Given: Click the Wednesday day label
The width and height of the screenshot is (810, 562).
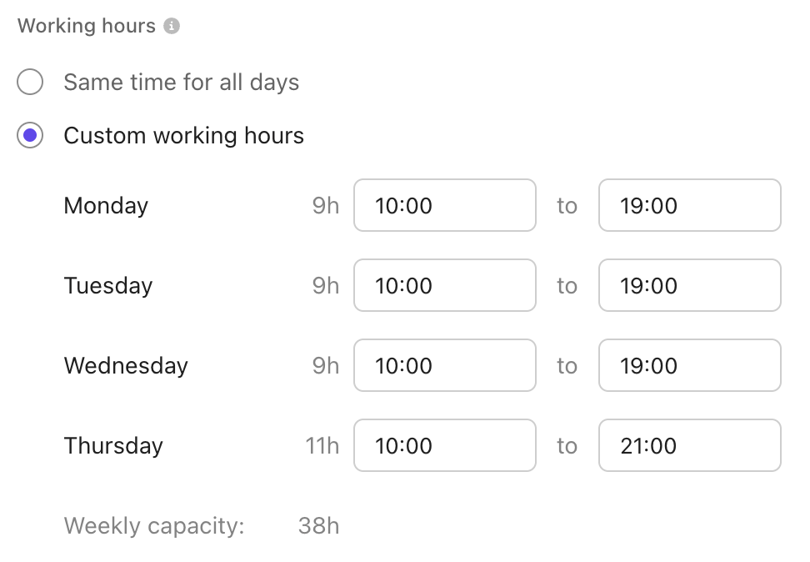Looking at the screenshot, I should 126,366.
